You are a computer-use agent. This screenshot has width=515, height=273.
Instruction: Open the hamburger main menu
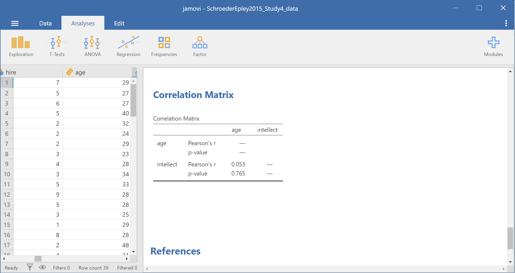click(15, 24)
